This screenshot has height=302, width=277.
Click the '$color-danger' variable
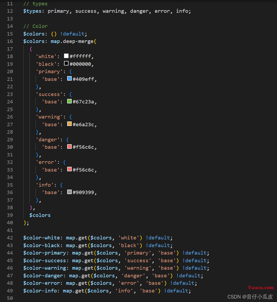click(43, 275)
